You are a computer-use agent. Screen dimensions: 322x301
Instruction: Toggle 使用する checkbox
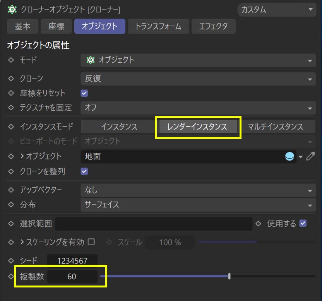(x=303, y=223)
